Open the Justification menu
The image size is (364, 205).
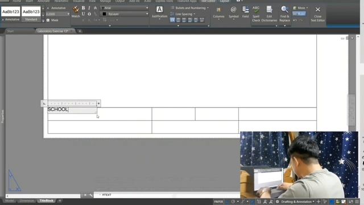tap(159, 12)
